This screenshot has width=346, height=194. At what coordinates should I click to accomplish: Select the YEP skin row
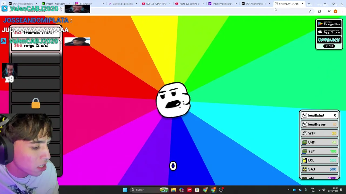(320, 151)
